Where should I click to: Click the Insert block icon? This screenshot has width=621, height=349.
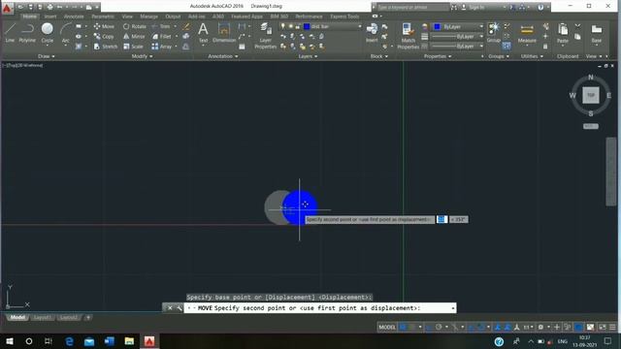point(372,32)
